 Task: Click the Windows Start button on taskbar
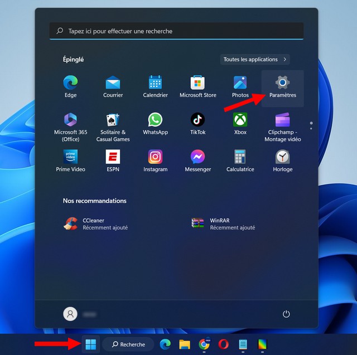[90, 344]
